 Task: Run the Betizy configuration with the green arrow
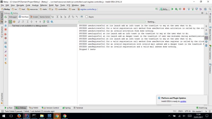(x=172, y=9)
